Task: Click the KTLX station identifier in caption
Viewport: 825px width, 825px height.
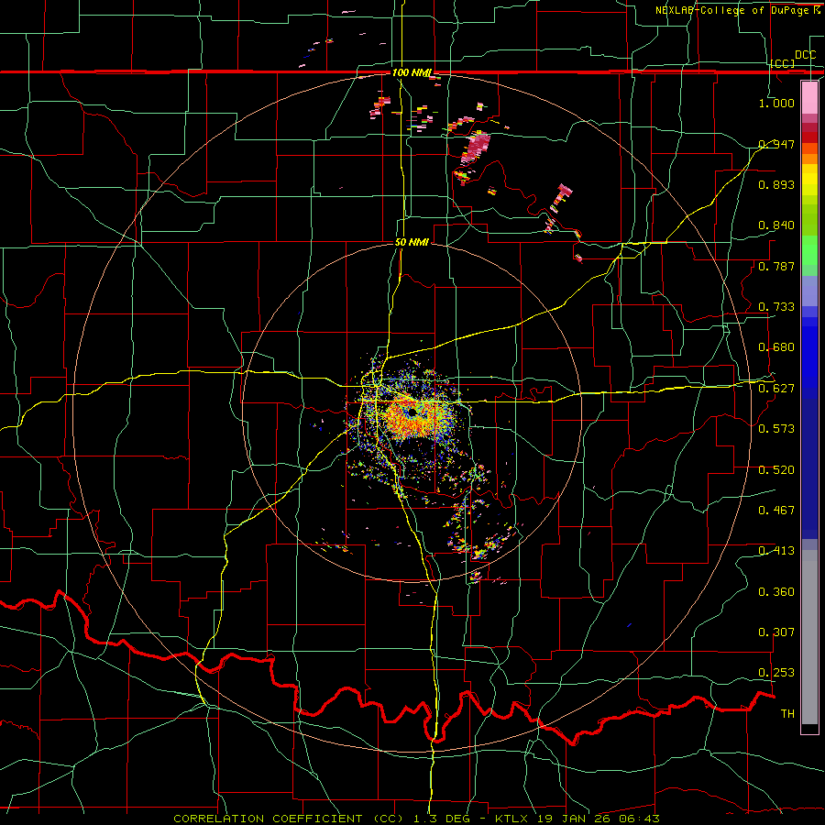Action: click(x=513, y=819)
